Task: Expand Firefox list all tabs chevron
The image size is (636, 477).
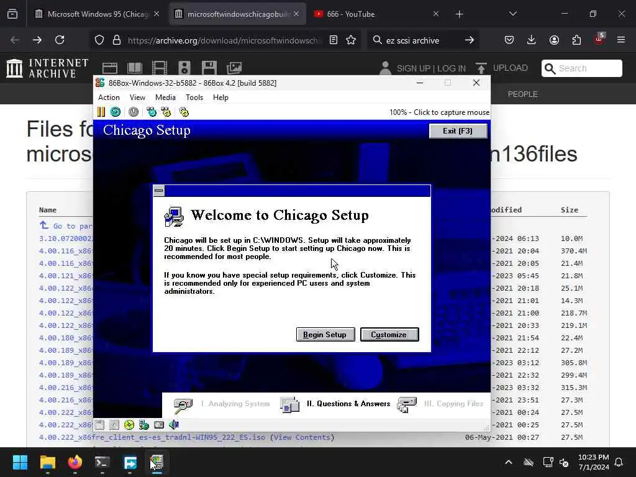Action: pos(512,14)
